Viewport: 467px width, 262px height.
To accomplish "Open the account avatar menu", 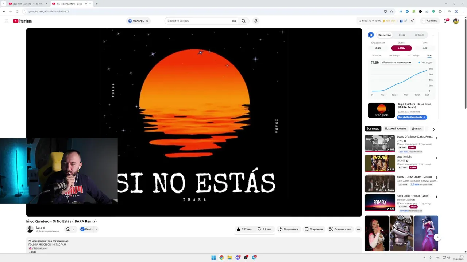I will (456, 21).
